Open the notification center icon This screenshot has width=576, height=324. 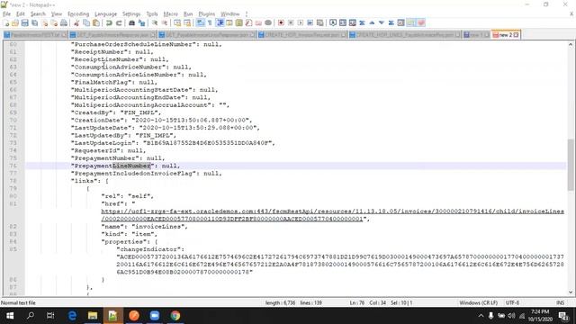coord(563,316)
